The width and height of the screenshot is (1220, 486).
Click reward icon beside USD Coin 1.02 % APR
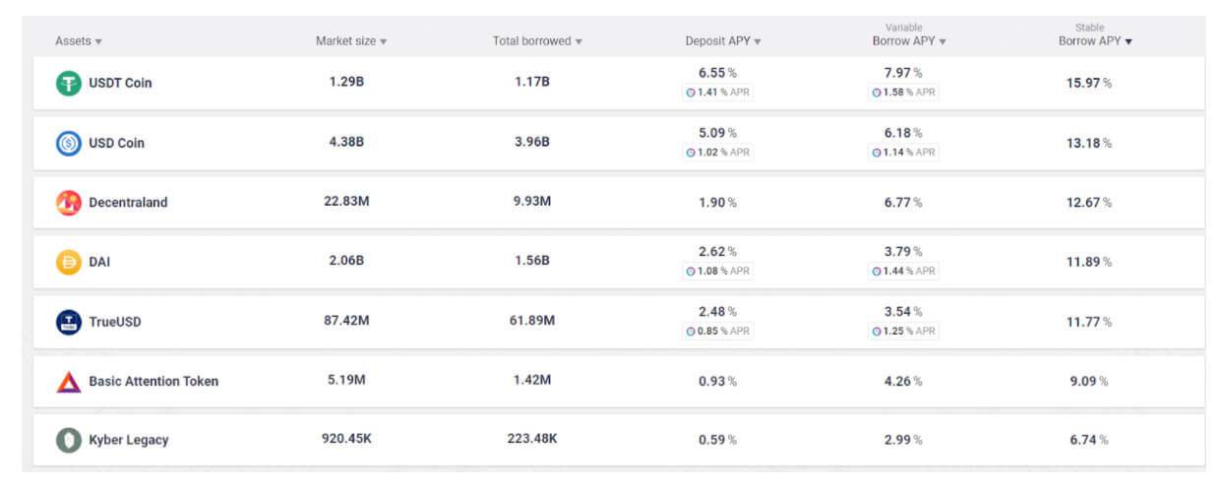coord(691,152)
